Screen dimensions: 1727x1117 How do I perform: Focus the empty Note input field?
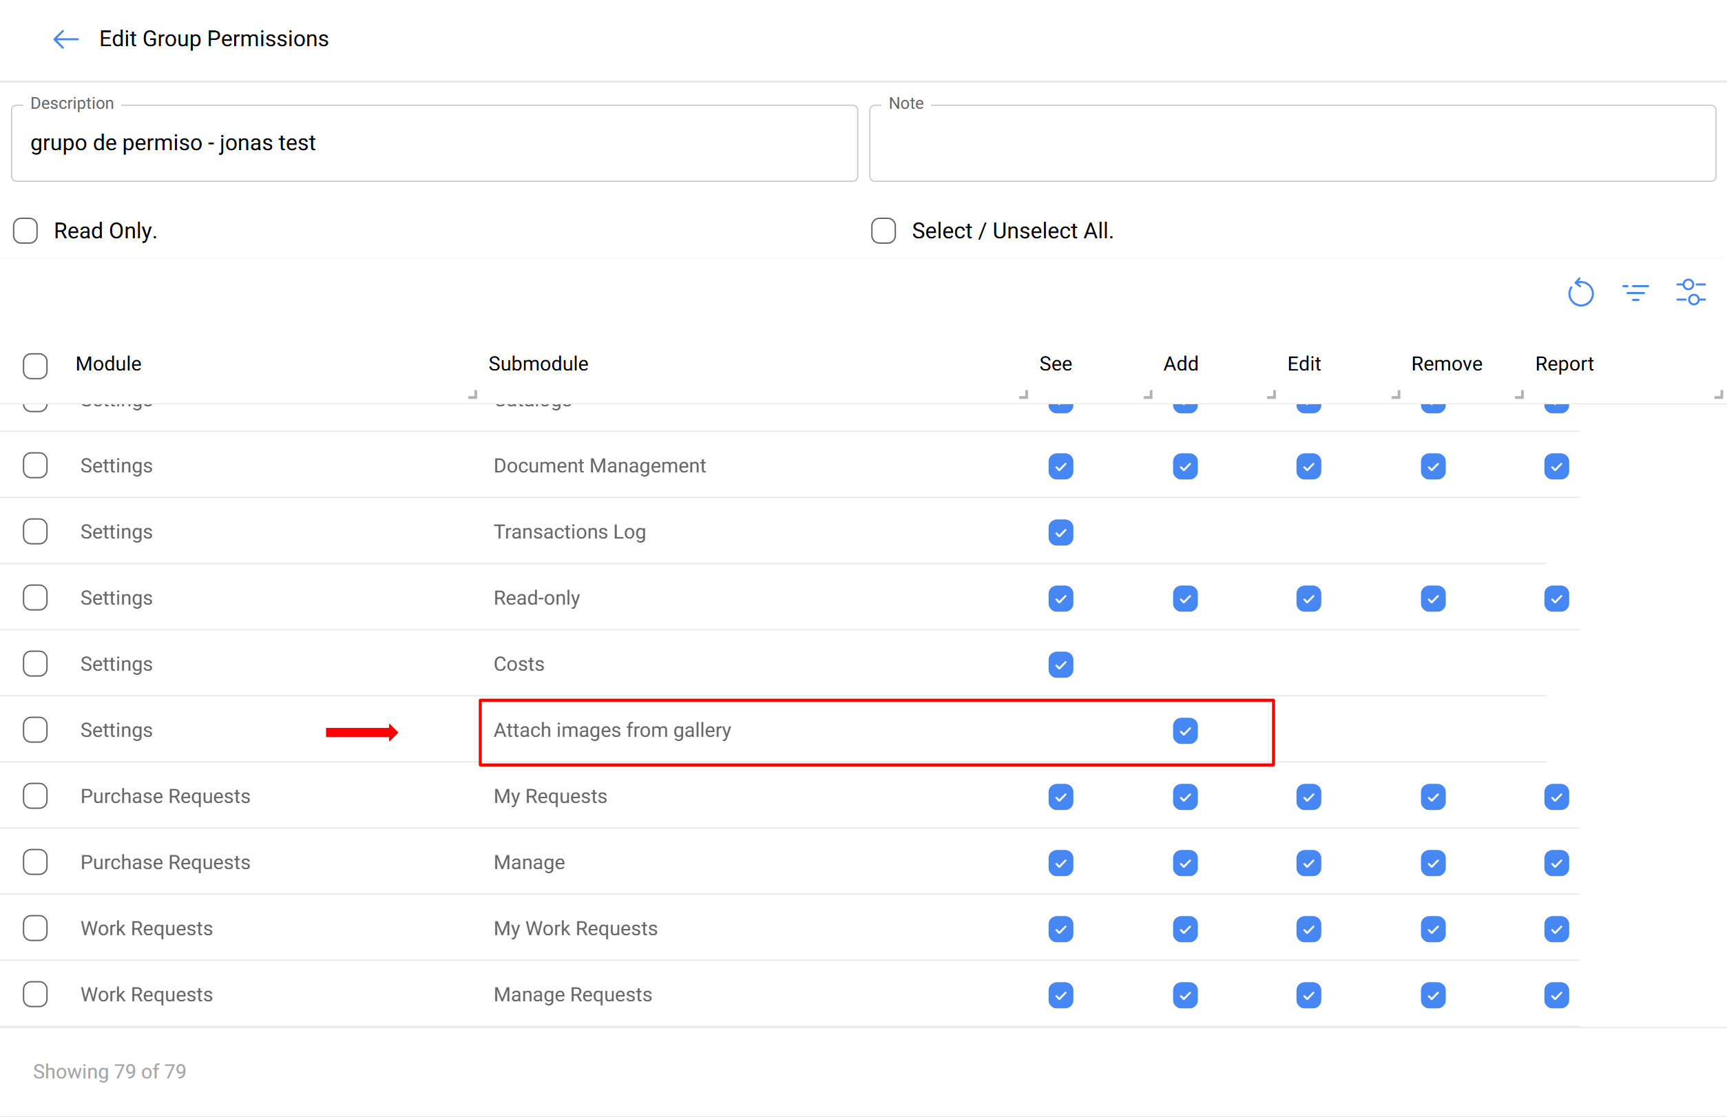point(1291,144)
